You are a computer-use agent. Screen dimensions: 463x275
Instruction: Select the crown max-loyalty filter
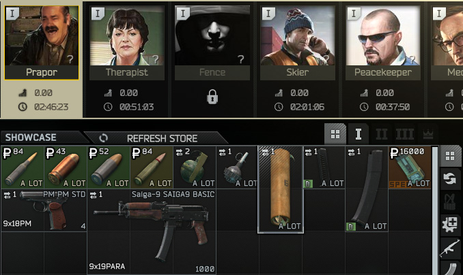428,134
